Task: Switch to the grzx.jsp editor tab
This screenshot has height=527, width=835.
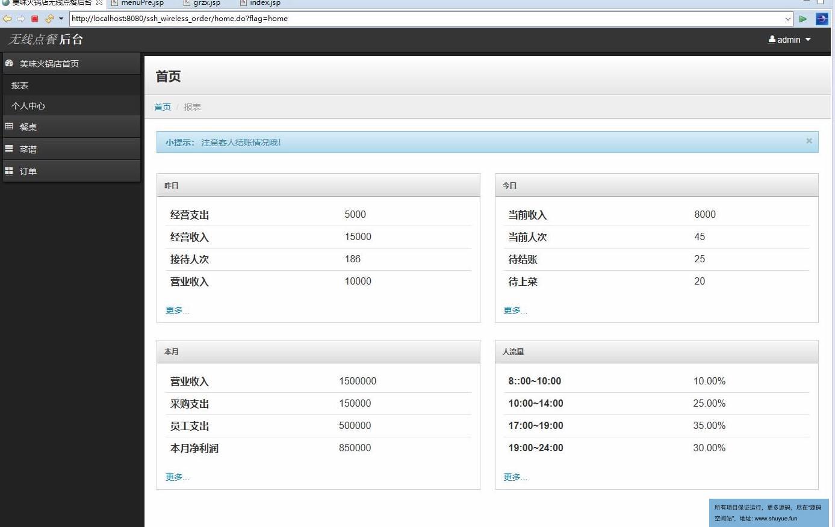Action: tap(202, 3)
